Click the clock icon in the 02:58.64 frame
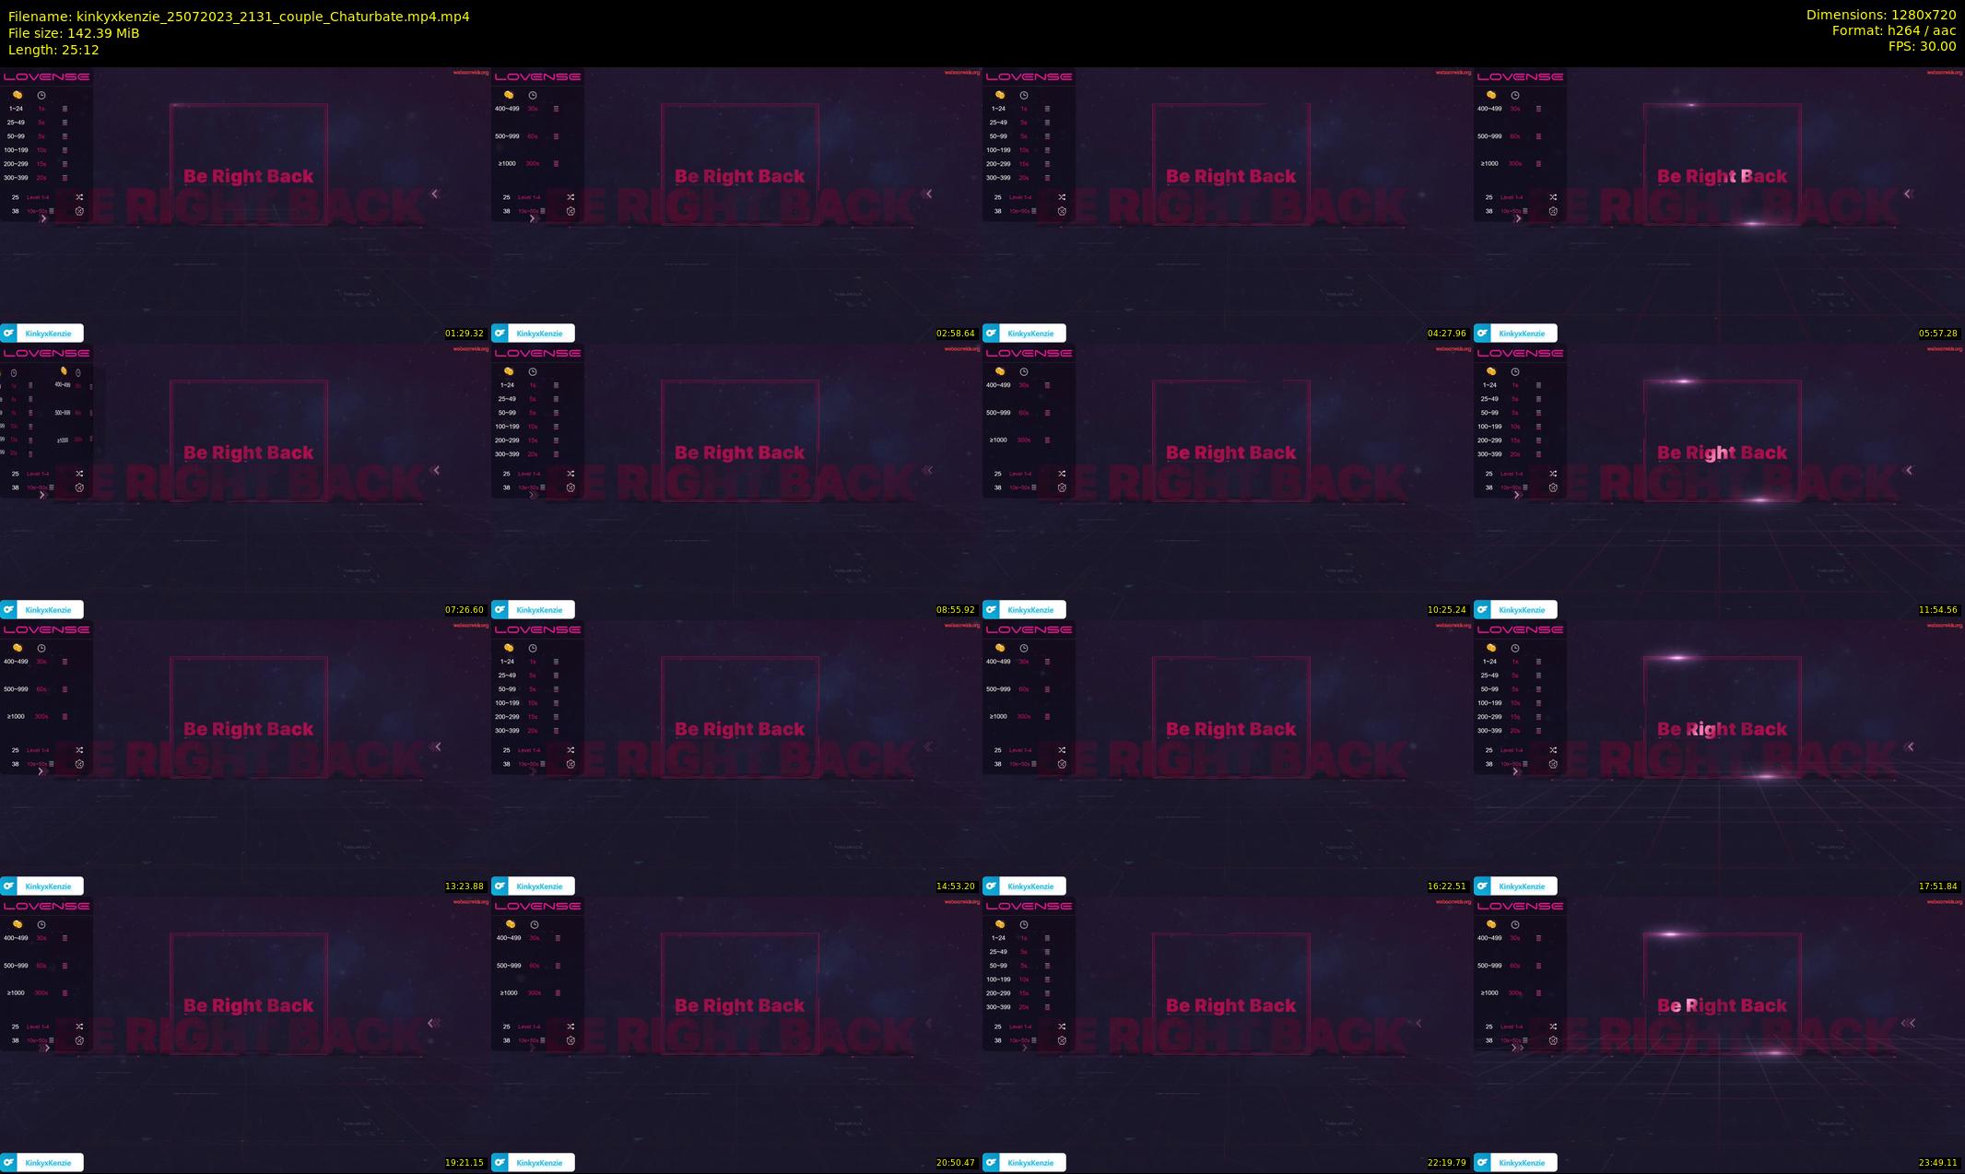 533,95
